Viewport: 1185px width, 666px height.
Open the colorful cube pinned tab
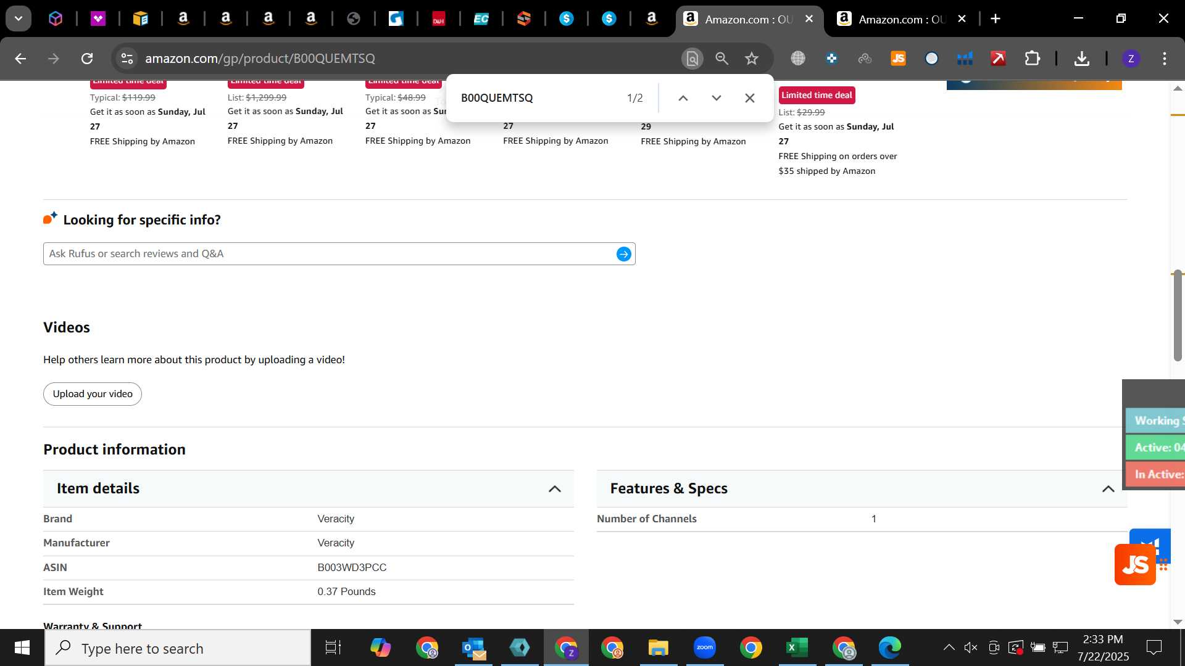pyautogui.click(x=56, y=19)
